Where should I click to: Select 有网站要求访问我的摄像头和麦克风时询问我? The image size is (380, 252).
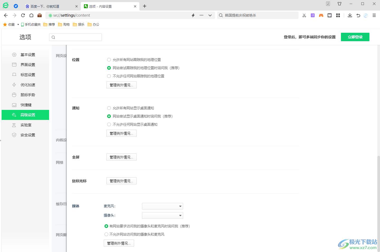point(106,226)
